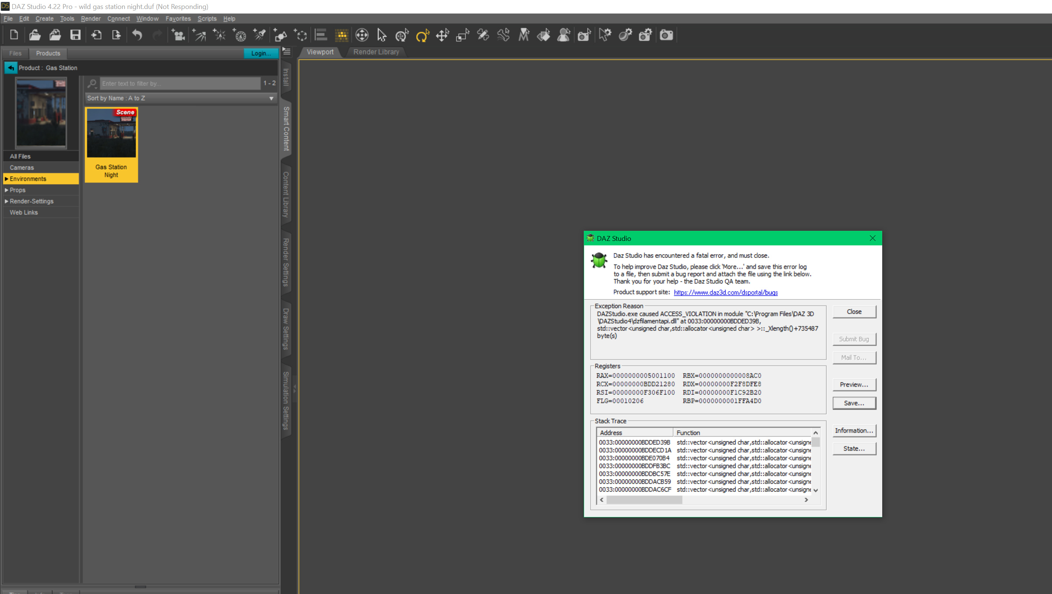The image size is (1052, 594).
Task: Expand the Props category
Action: pyautogui.click(x=6, y=190)
